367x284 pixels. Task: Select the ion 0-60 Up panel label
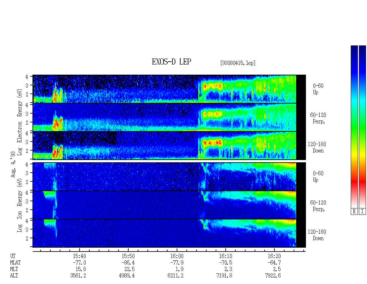[318, 177]
